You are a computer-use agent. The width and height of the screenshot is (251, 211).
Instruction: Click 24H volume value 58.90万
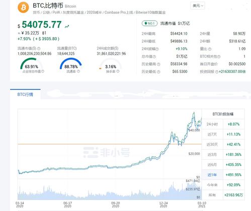[239, 34]
